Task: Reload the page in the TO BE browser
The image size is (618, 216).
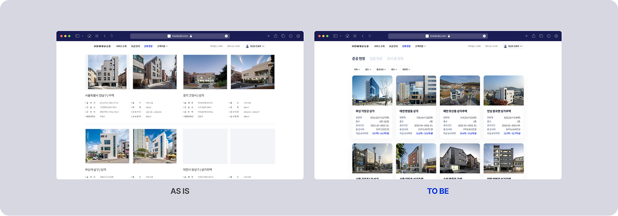Action: [369, 36]
